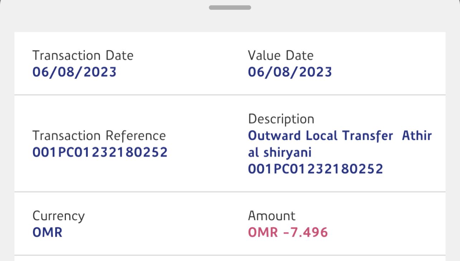Click the Description label

pos(281,119)
